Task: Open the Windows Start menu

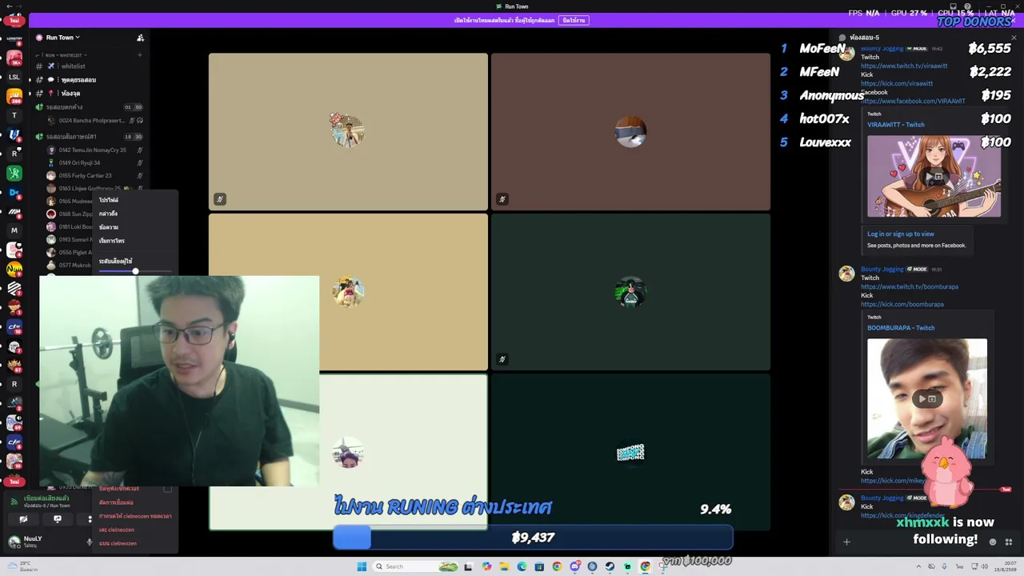Action: pos(362,566)
